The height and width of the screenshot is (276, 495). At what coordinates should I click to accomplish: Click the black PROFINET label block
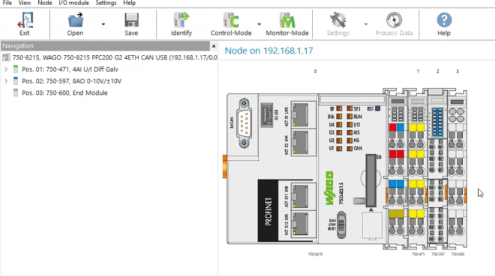coord(268,211)
